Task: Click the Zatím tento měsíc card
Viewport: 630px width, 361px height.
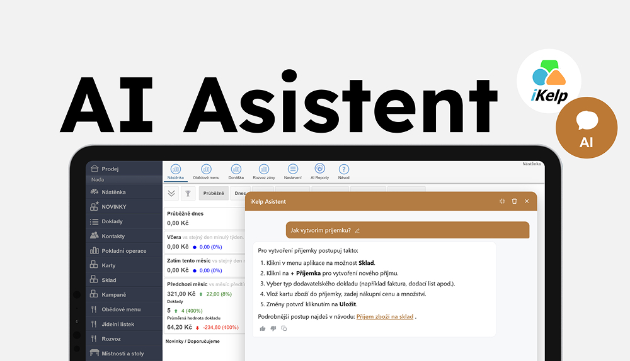Action: pyautogui.click(x=205, y=265)
